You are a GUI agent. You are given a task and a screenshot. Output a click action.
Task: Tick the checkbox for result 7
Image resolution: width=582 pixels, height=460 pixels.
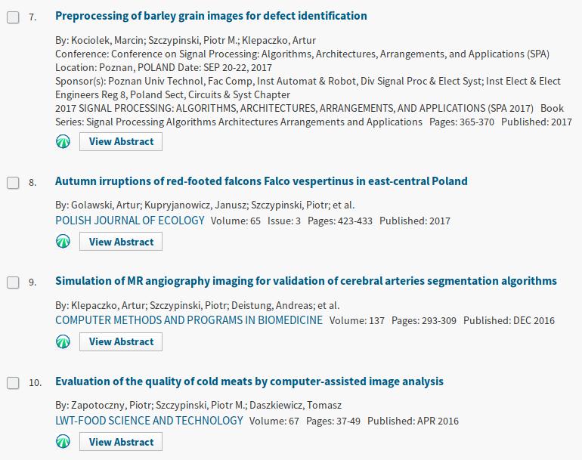[x=13, y=17]
